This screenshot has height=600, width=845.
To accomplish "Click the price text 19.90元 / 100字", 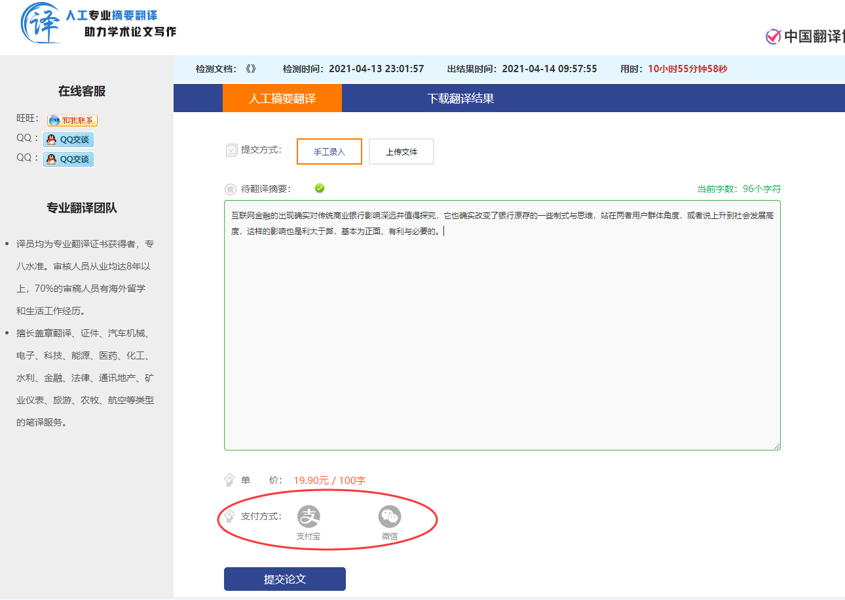I will coord(329,481).
